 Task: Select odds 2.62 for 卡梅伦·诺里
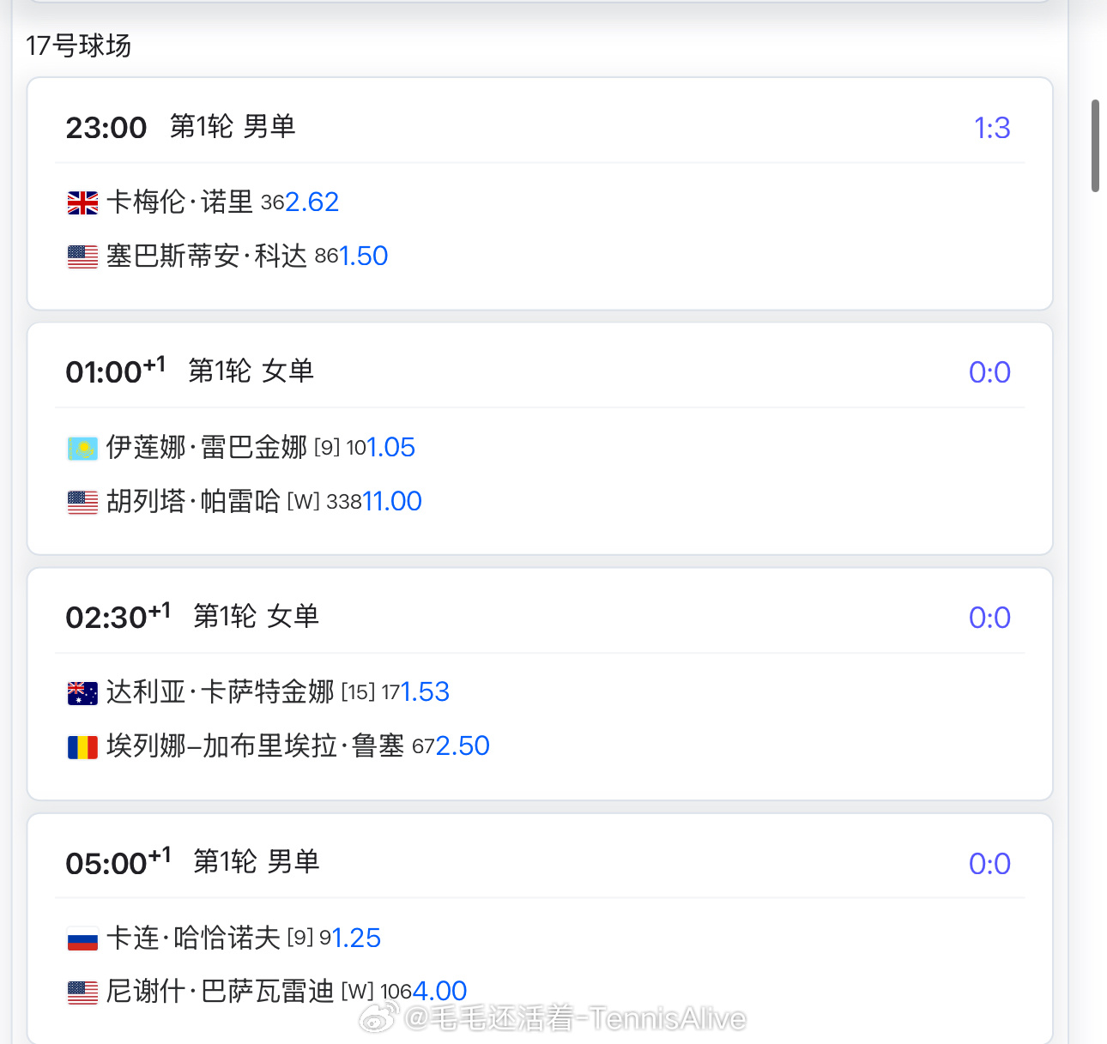point(312,202)
